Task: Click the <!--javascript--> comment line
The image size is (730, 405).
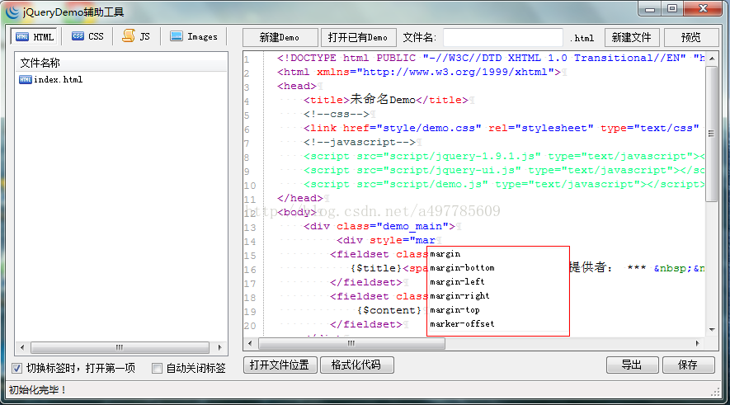Action: (360, 142)
